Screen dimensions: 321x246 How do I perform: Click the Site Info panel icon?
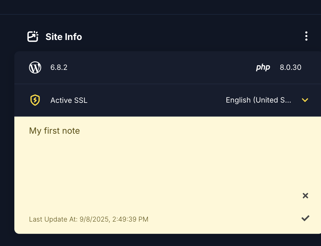coord(33,37)
